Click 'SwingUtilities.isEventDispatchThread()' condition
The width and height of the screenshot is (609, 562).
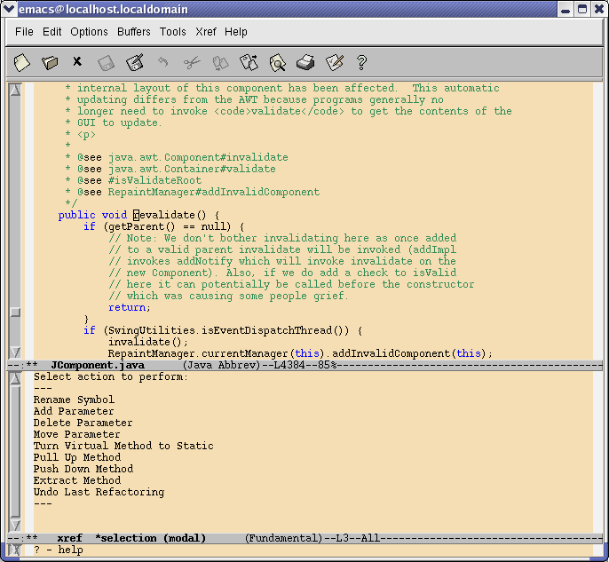(228, 330)
